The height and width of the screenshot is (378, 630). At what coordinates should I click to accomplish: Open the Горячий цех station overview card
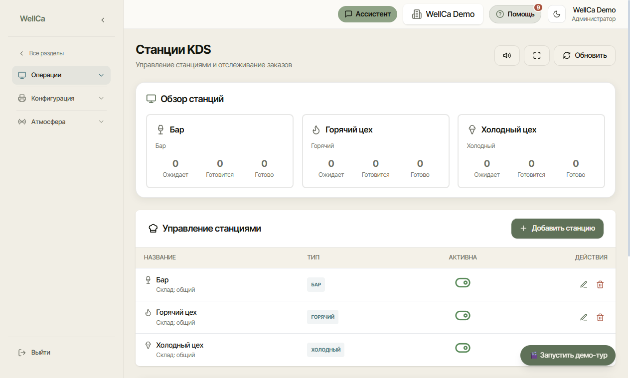coord(376,151)
